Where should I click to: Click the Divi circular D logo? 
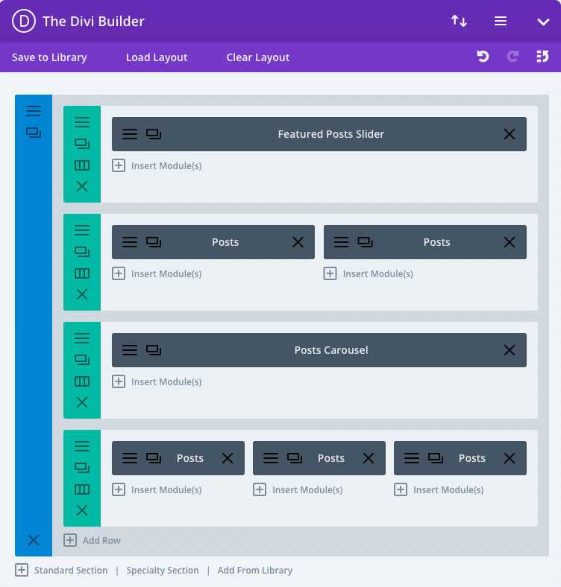[24, 22]
